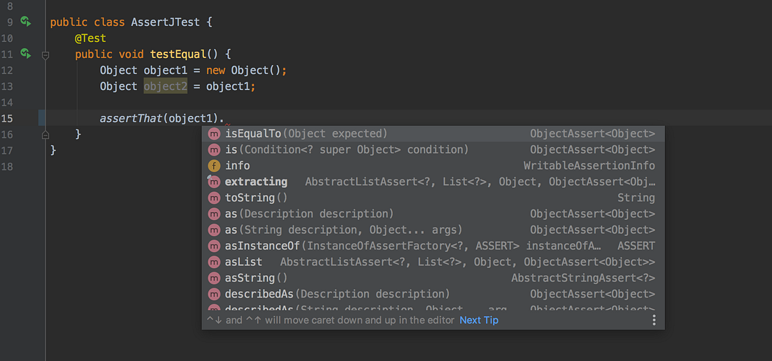The width and height of the screenshot is (772, 361).
Task: Choose the info field completion
Action: [434, 165]
